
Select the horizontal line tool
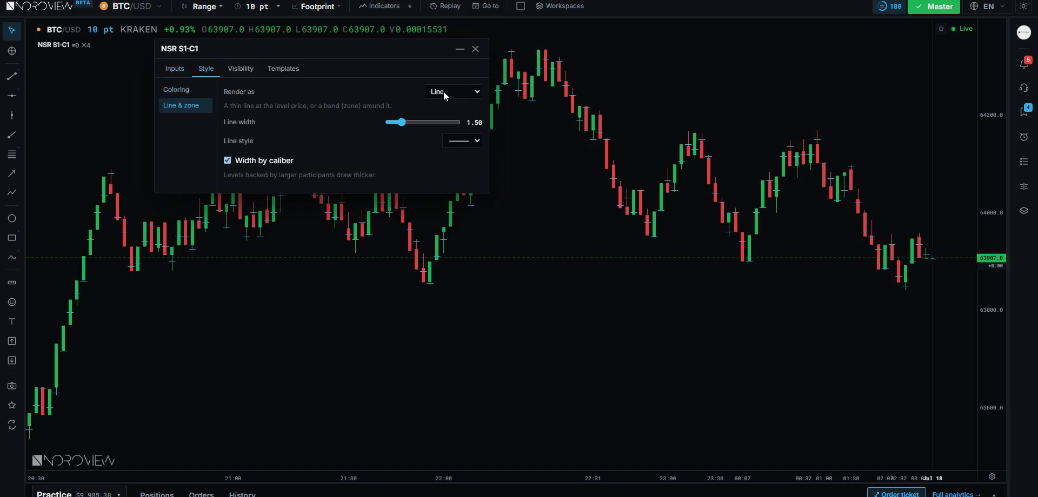pos(12,96)
